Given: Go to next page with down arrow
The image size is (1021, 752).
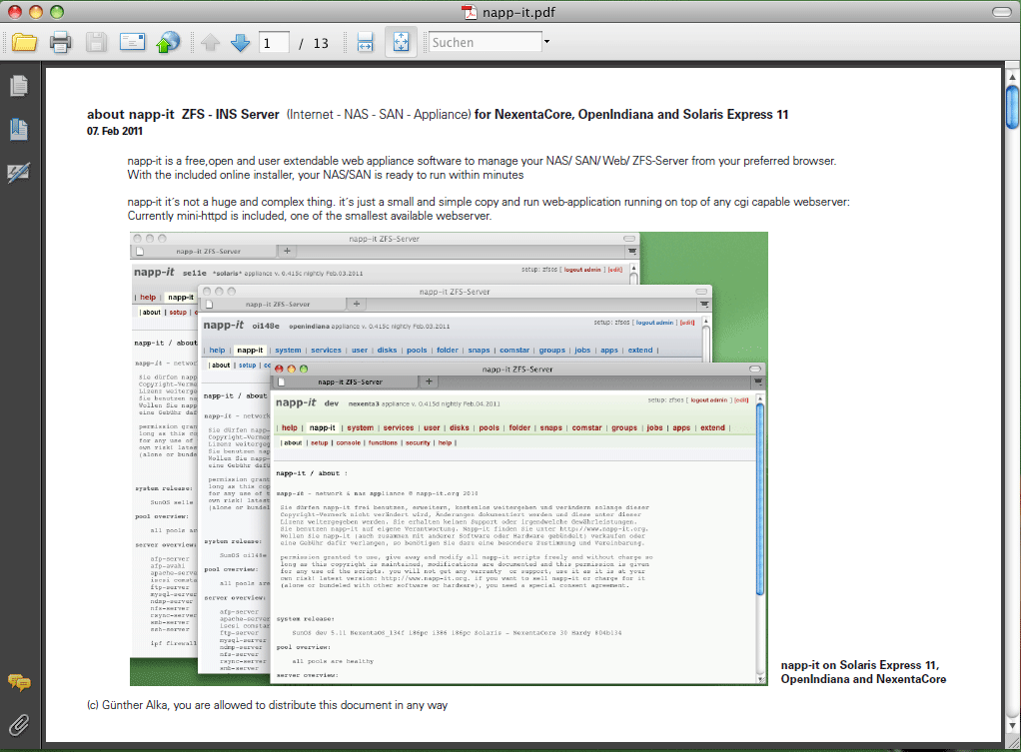Looking at the screenshot, I should click(240, 43).
